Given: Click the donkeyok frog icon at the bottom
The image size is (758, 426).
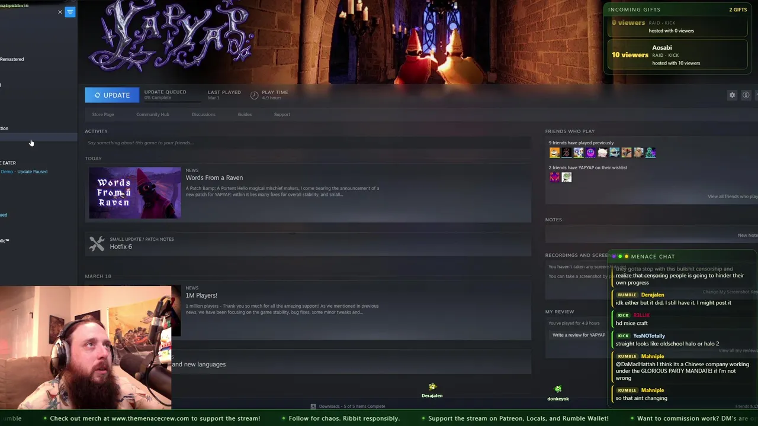Looking at the screenshot, I should click(558, 389).
